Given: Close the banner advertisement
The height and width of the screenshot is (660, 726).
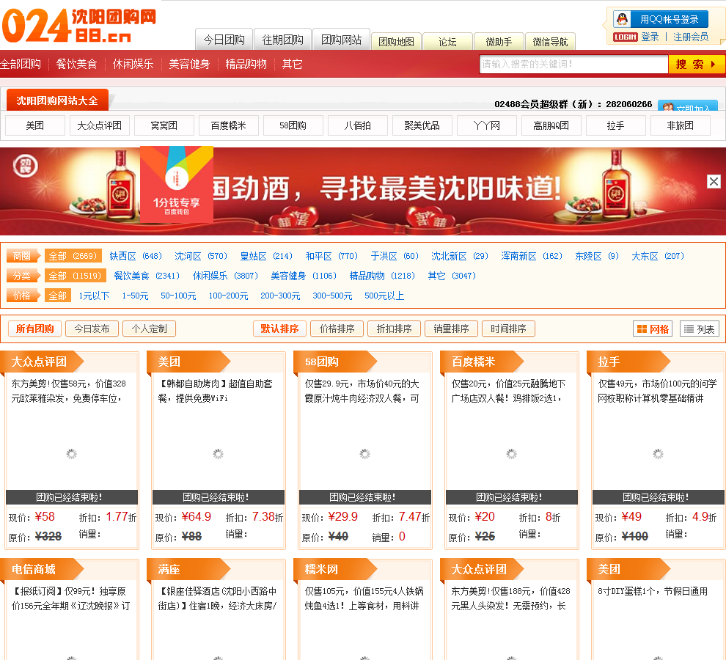Looking at the screenshot, I should pos(714,181).
